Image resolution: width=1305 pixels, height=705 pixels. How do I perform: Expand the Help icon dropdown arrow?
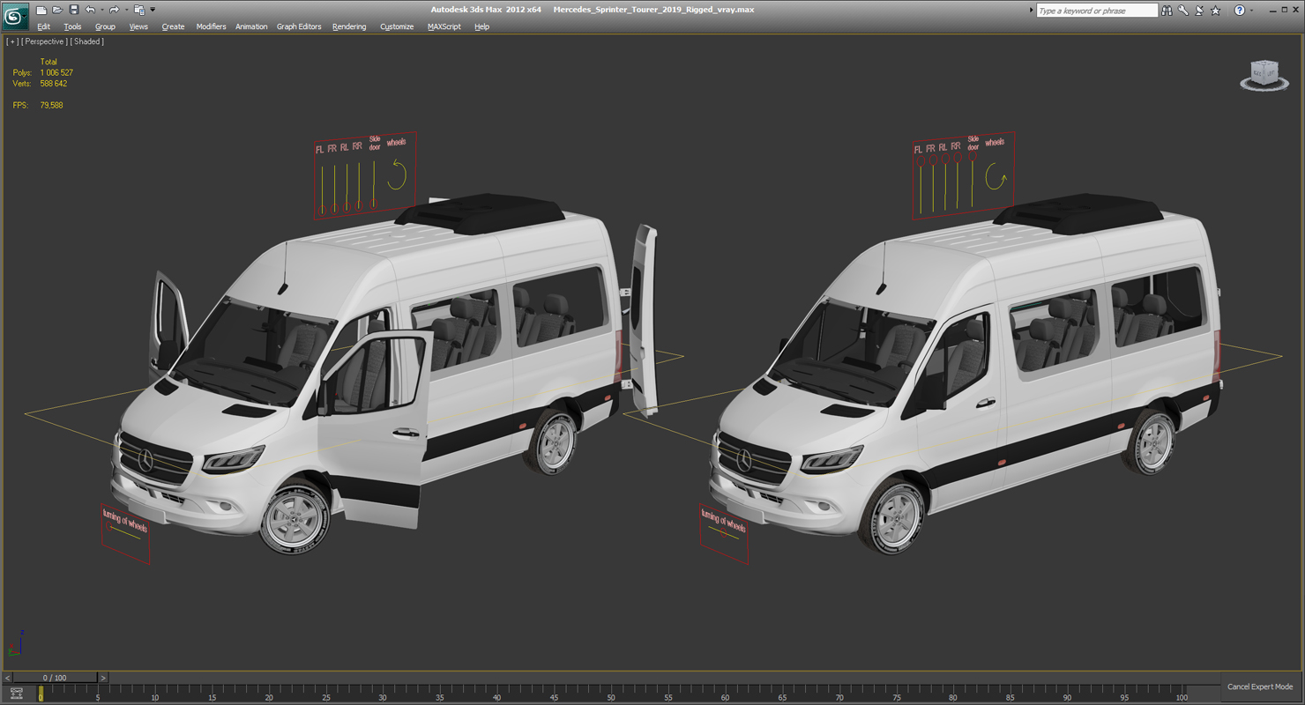(1251, 11)
